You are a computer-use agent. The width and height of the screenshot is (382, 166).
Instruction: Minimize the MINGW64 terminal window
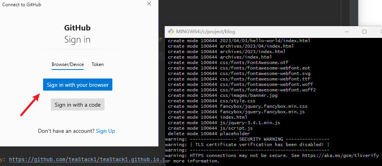coord(347,32)
